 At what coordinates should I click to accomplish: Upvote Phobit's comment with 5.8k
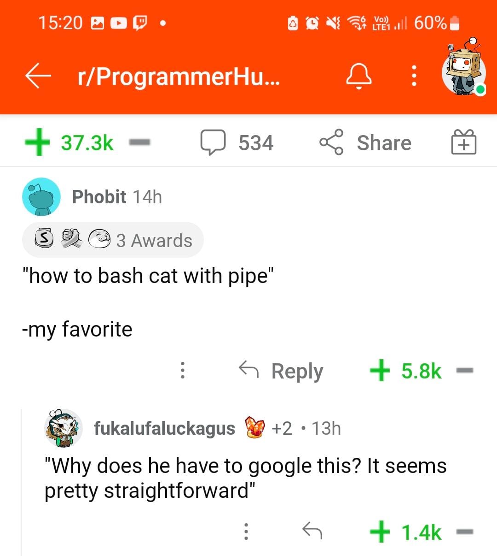[x=380, y=370]
